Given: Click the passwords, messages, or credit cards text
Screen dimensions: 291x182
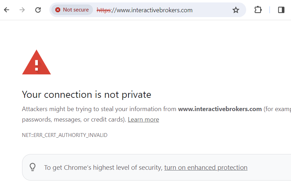Looking at the screenshot, I should pos(74,119).
